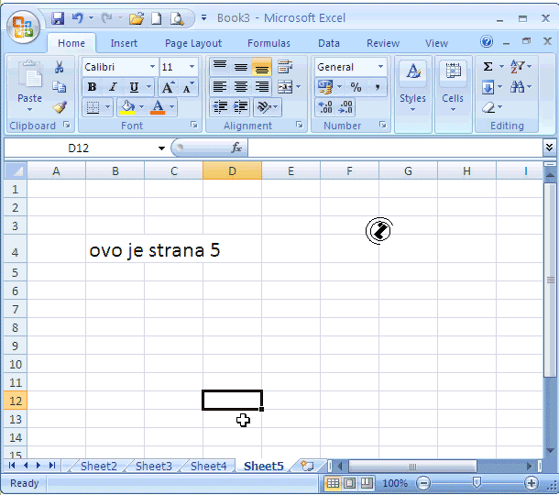This screenshot has height=495, width=559.
Task: Click the Cut scissors icon
Action: point(60,67)
